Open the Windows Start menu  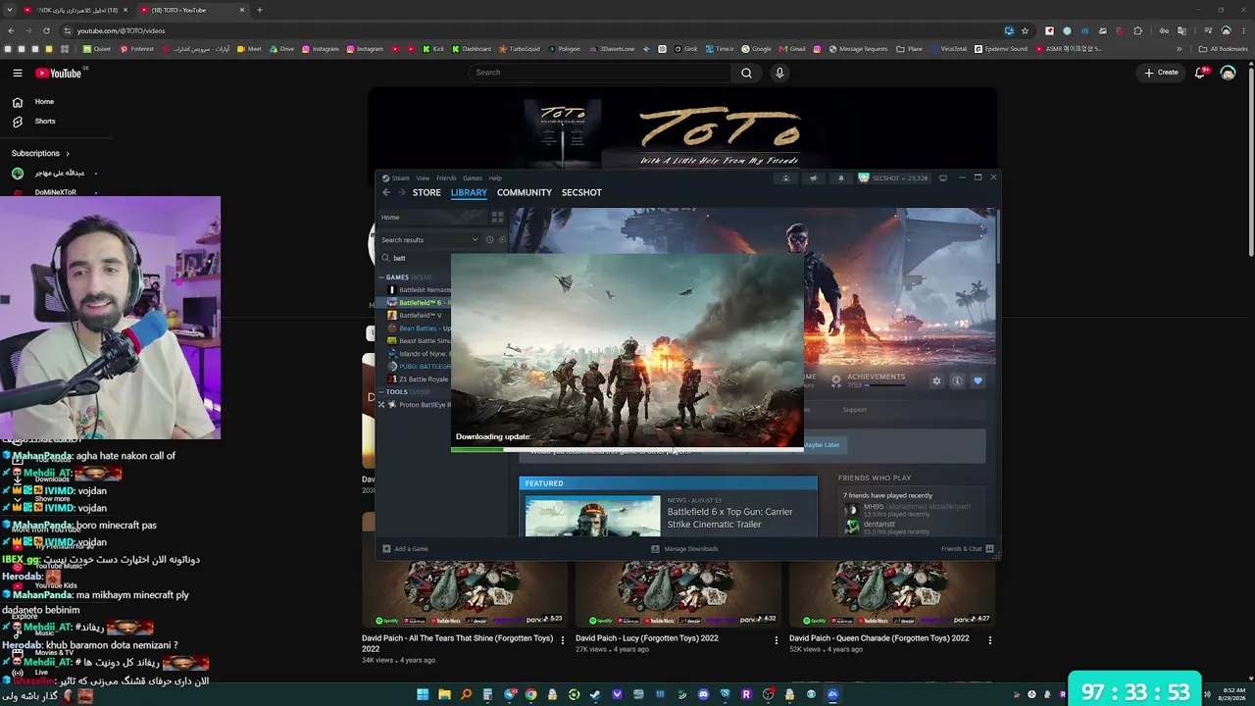423,695
